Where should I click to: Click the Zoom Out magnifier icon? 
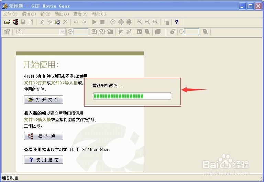point(147,22)
